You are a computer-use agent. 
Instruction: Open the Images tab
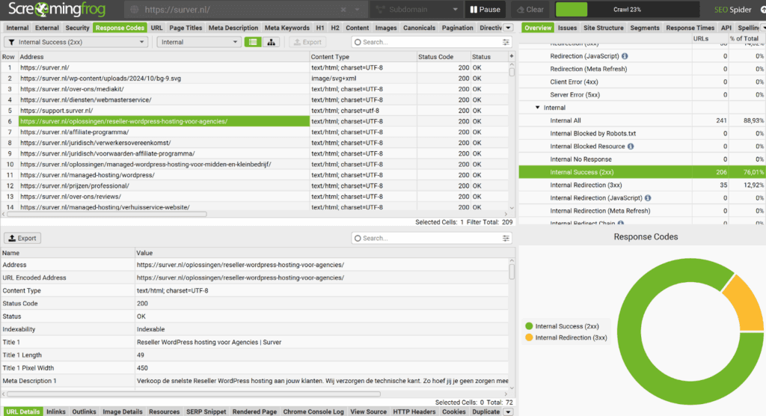tap(386, 28)
